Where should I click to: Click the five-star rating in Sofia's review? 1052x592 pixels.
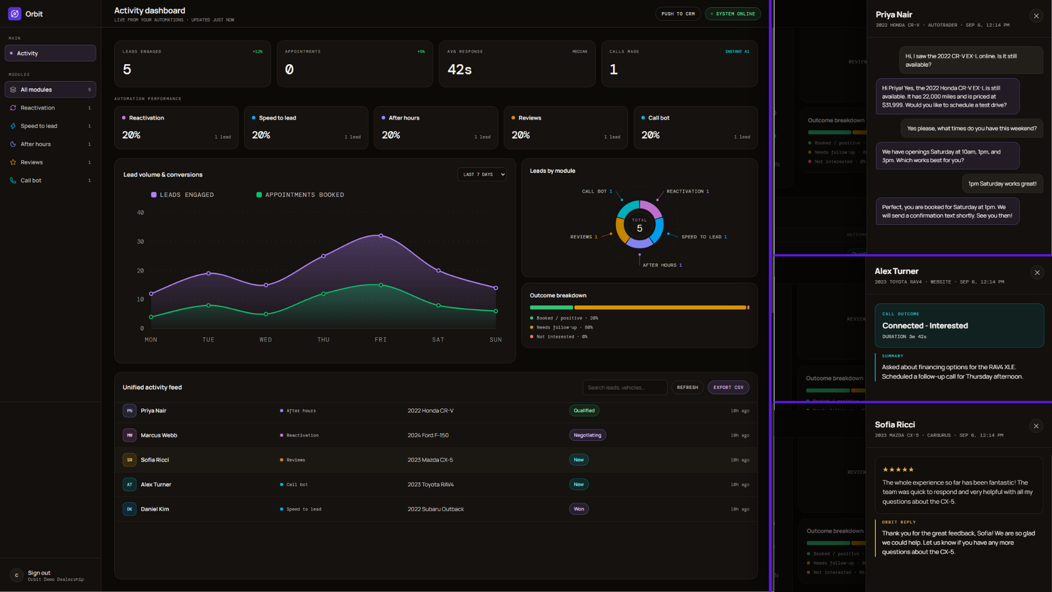click(x=898, y=470)
